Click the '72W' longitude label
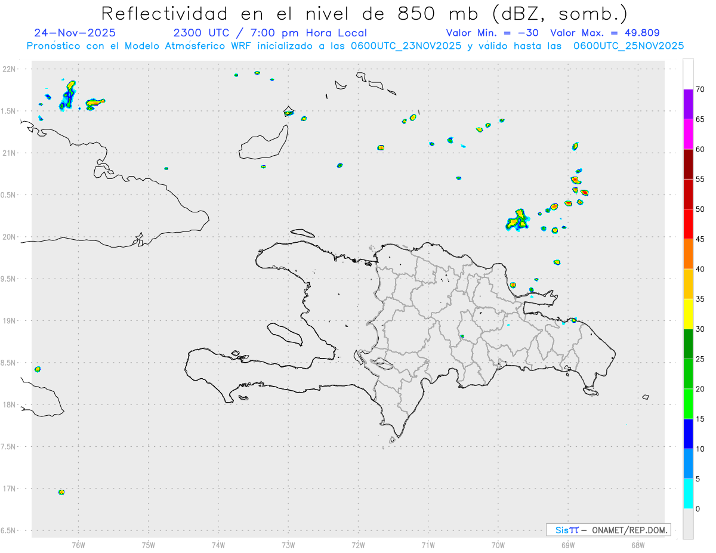 (358, 544)
